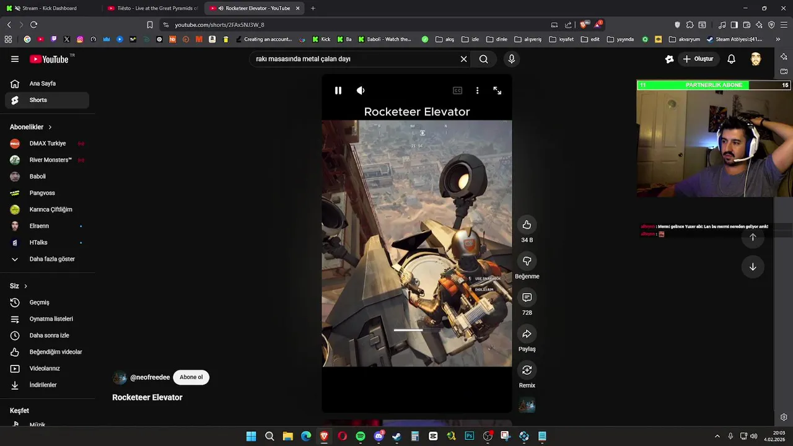Open Windows Start menu
The image size is (793, 446).
(251, 436)
